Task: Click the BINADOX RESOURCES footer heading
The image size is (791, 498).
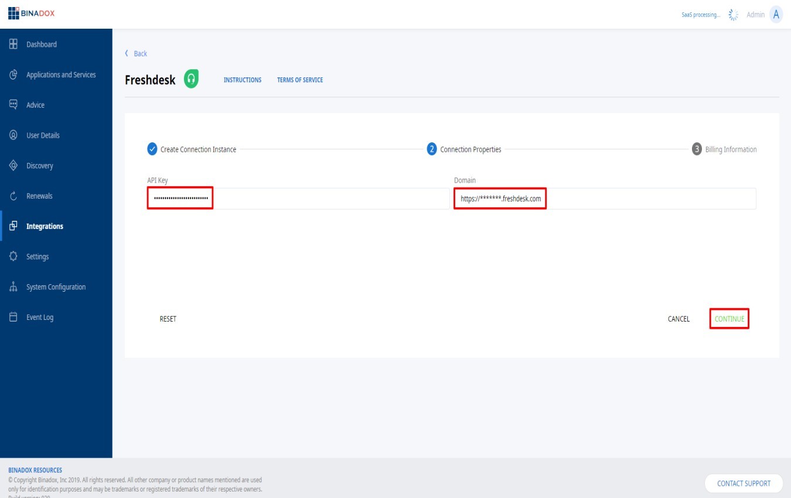Action: pyautogui.click(x=35, y=470)
